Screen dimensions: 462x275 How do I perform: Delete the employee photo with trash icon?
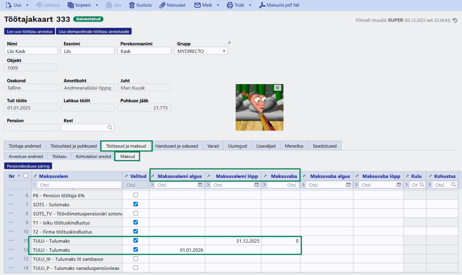coord(277,88)
